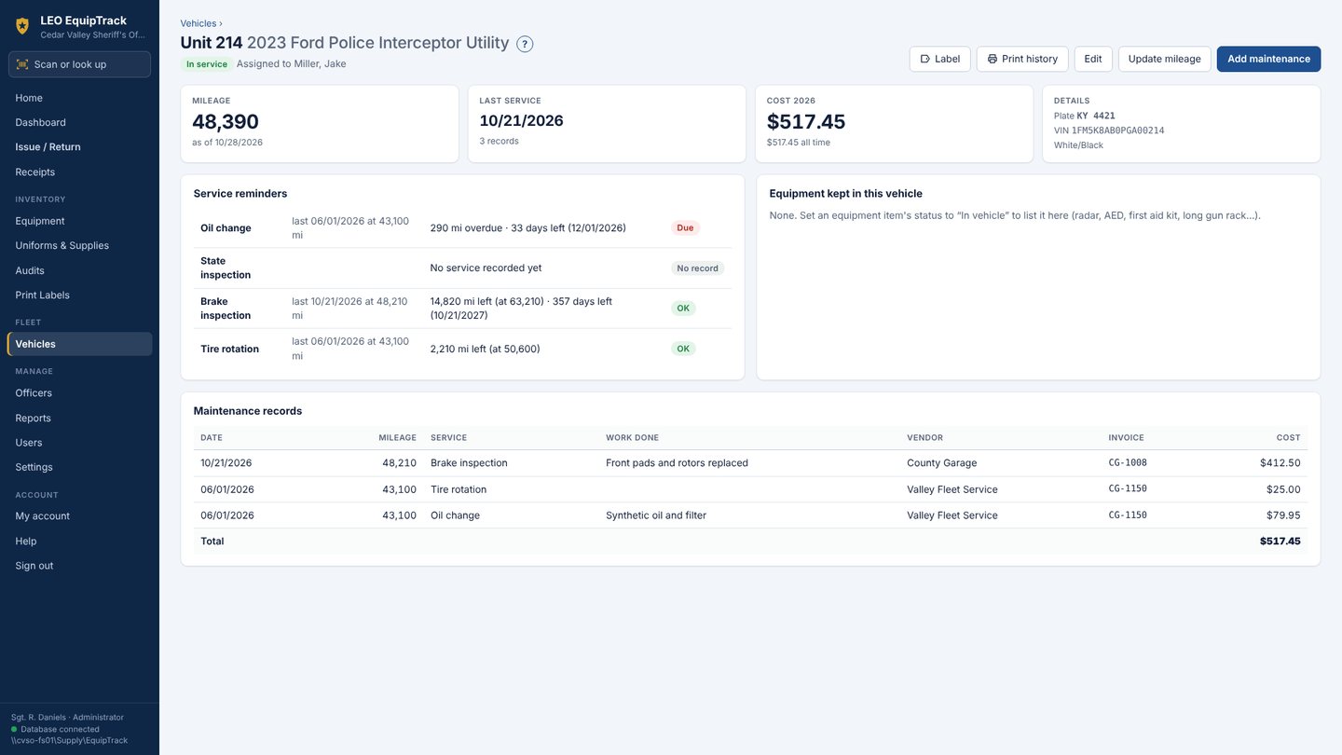Click the 48,390 mileage value

(226, 121)
